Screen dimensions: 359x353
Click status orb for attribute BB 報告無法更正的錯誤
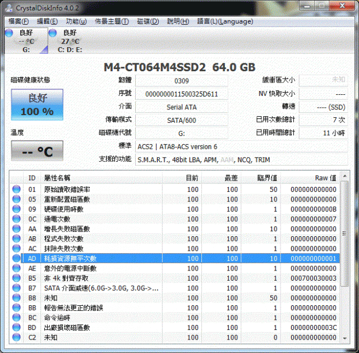pyautogui.click(x=16, y=308)
